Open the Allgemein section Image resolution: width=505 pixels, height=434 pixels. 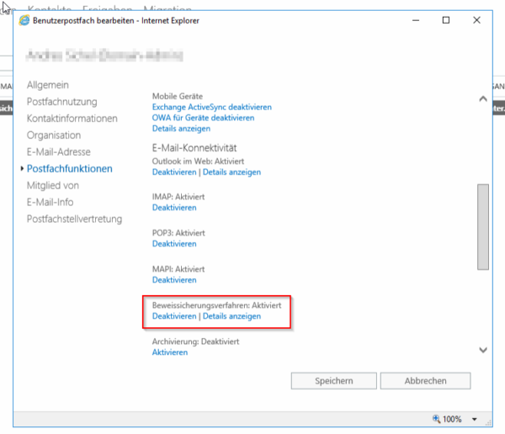pos(48,85)
